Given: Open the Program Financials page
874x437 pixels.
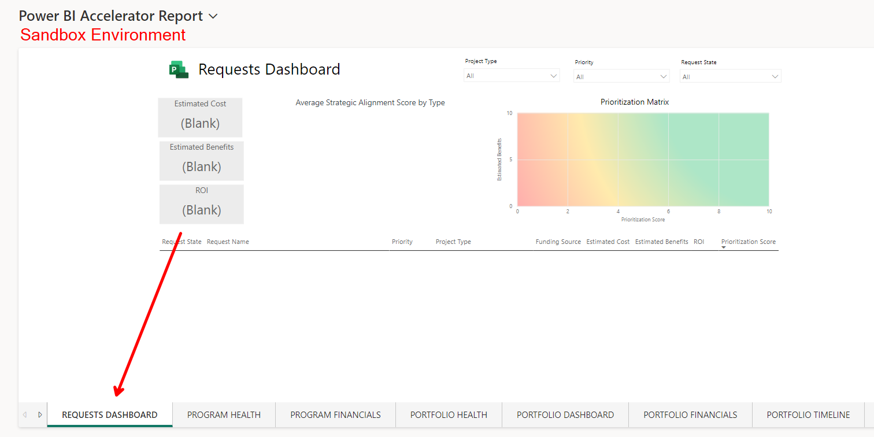Looking at the screenshot, I should pyautogui.click(x=335, y=414).
